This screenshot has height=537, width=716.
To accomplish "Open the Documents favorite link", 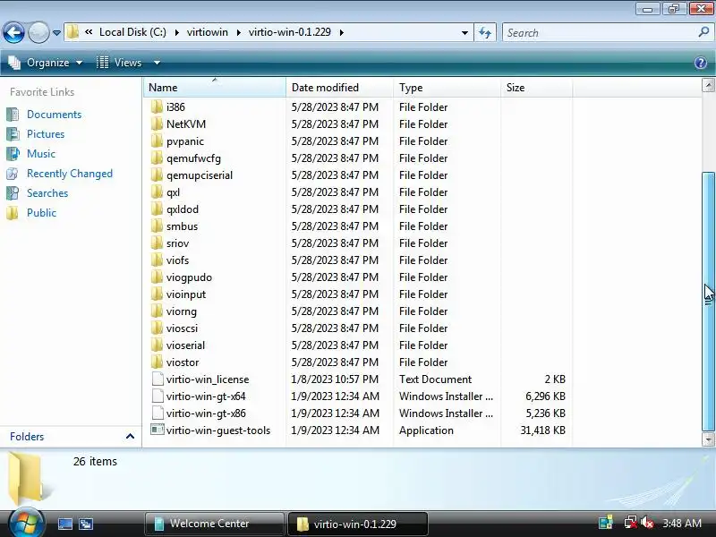I will pos(54,115).
